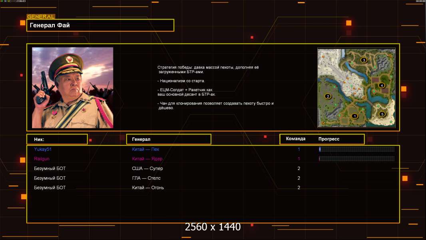Click team number for Yukay51
The width and height of the screenshot is (426, 240).
pyautogui.click(x=299, y=149)
